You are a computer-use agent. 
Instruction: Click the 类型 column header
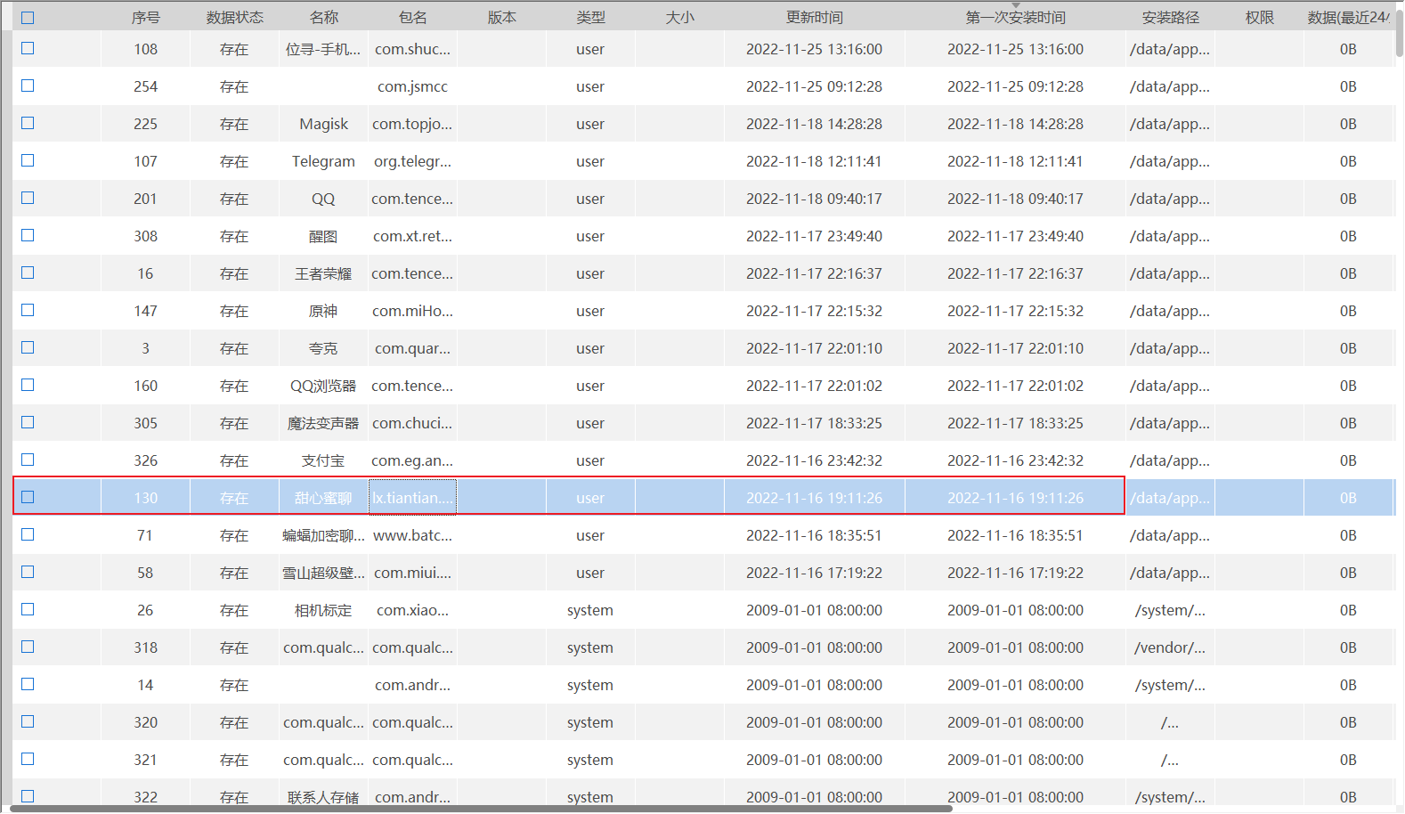tap(590, 18)
